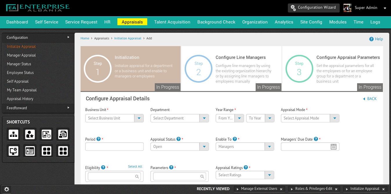
Task: Click the profile card shortcut icon
Action: coord(30,151)
